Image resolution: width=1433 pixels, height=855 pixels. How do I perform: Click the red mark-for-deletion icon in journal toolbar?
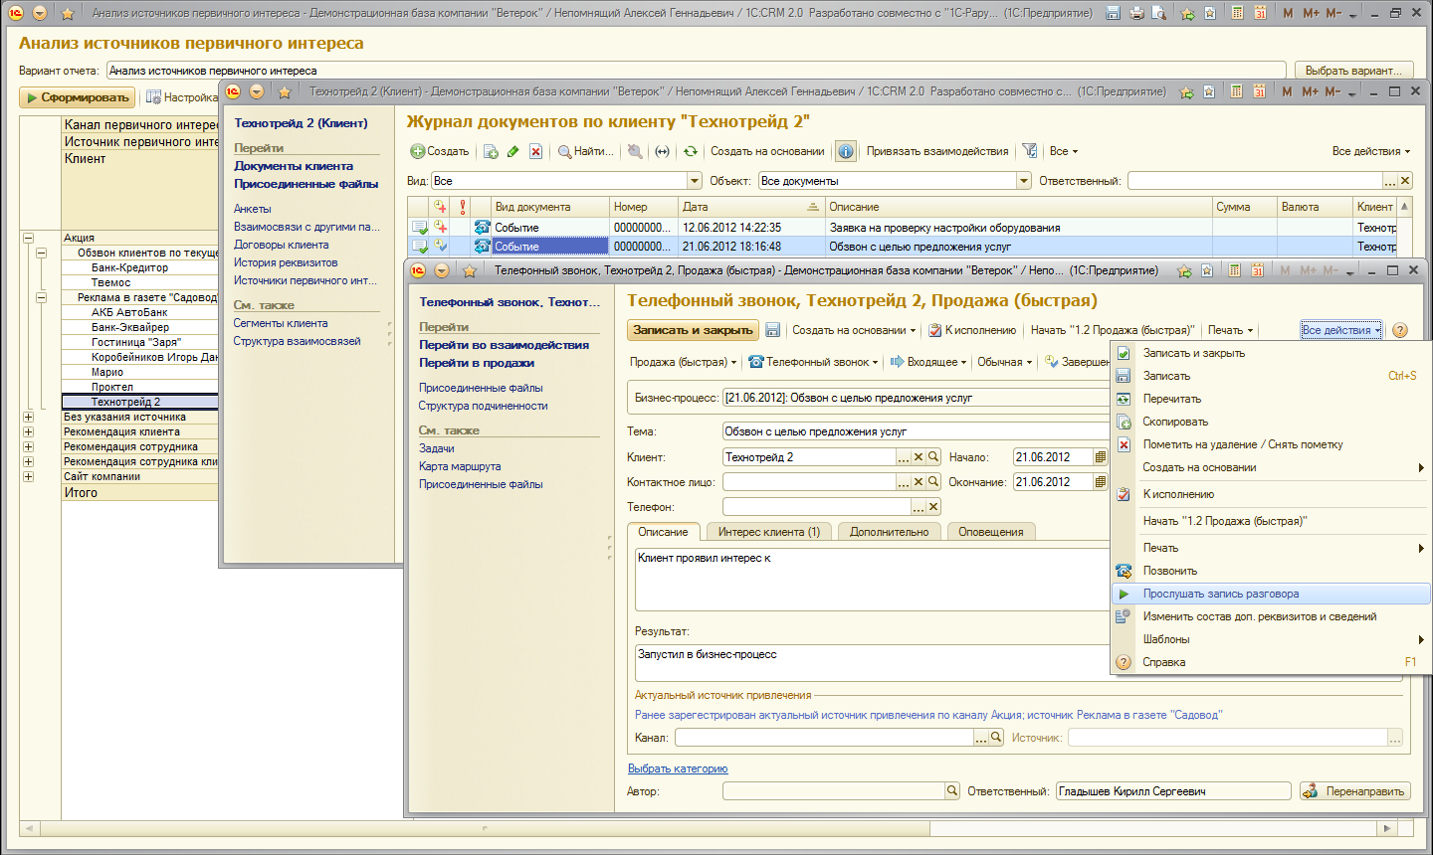tap(535, 151)
